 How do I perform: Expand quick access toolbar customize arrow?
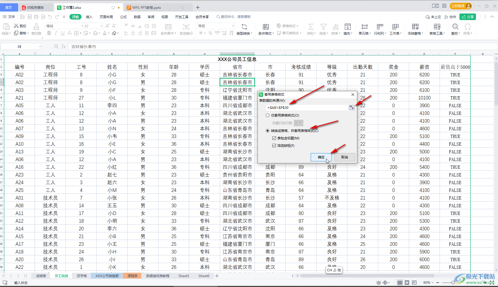point(64,17)
